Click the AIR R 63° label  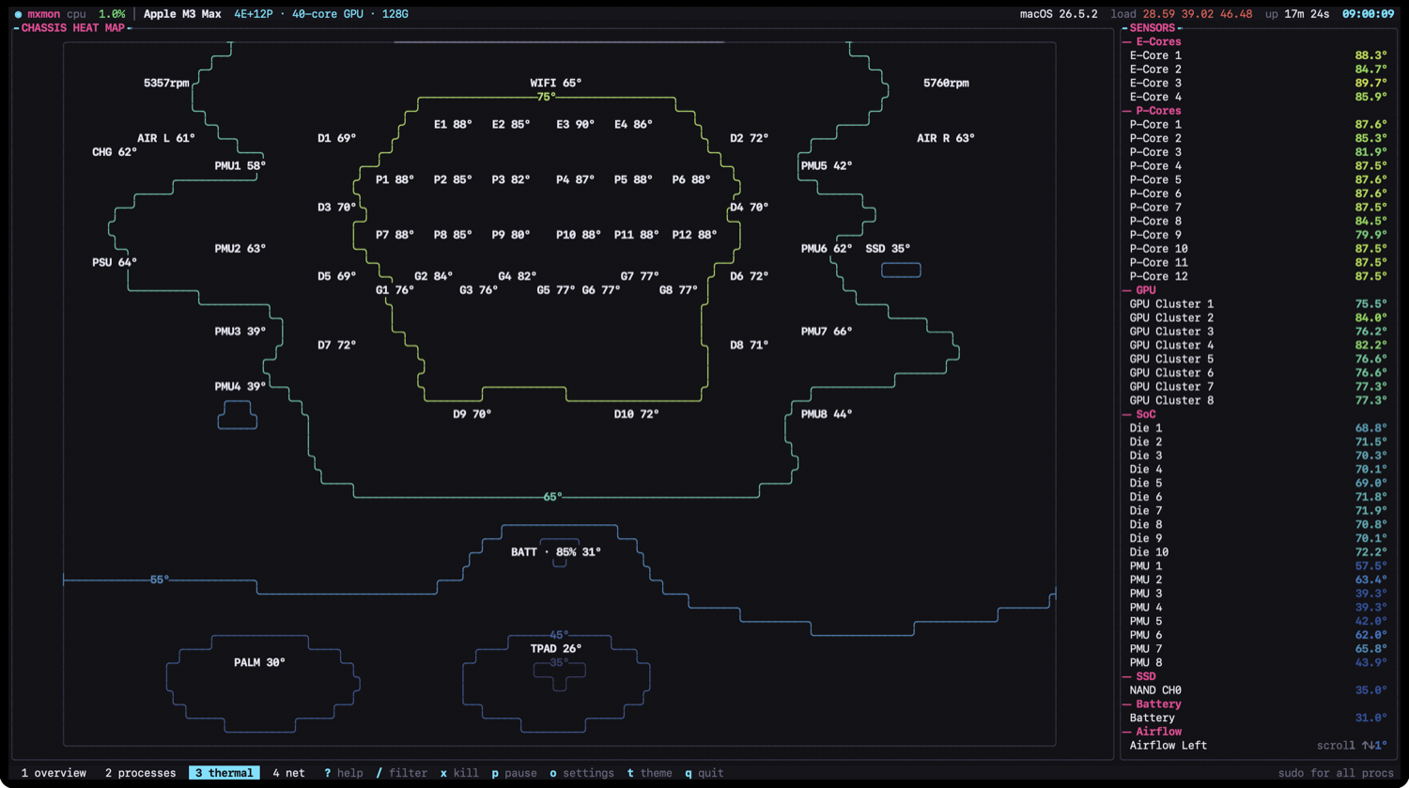946,138
